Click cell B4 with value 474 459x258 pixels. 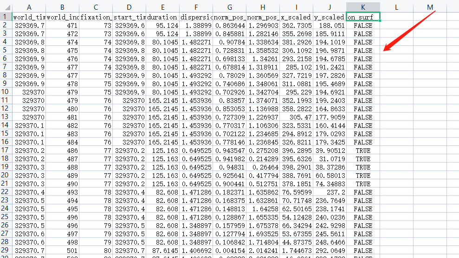[x=62, y=42]
